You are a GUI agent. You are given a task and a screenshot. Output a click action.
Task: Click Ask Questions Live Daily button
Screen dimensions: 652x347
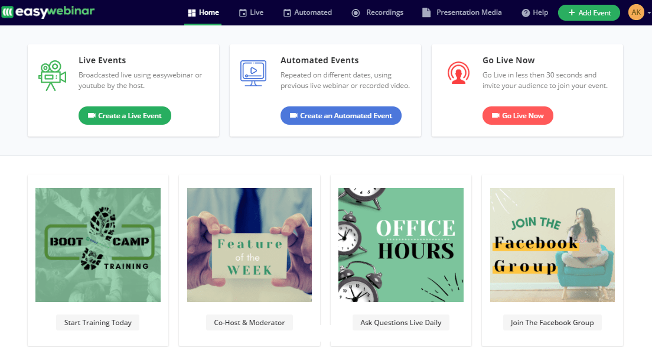coord(401,322)
